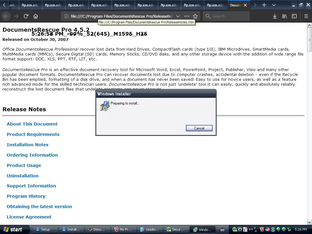Open the Secur... taskbar item
This screenshot has height=234, width=312.
click(x=176, y=229)
